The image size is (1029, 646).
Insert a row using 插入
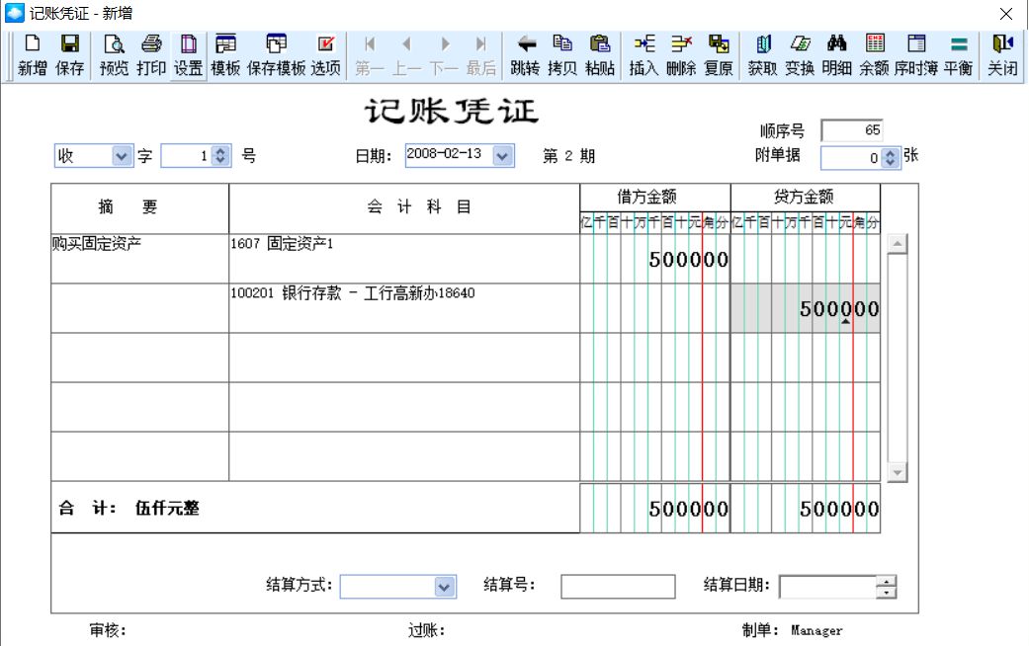(643, 55)
